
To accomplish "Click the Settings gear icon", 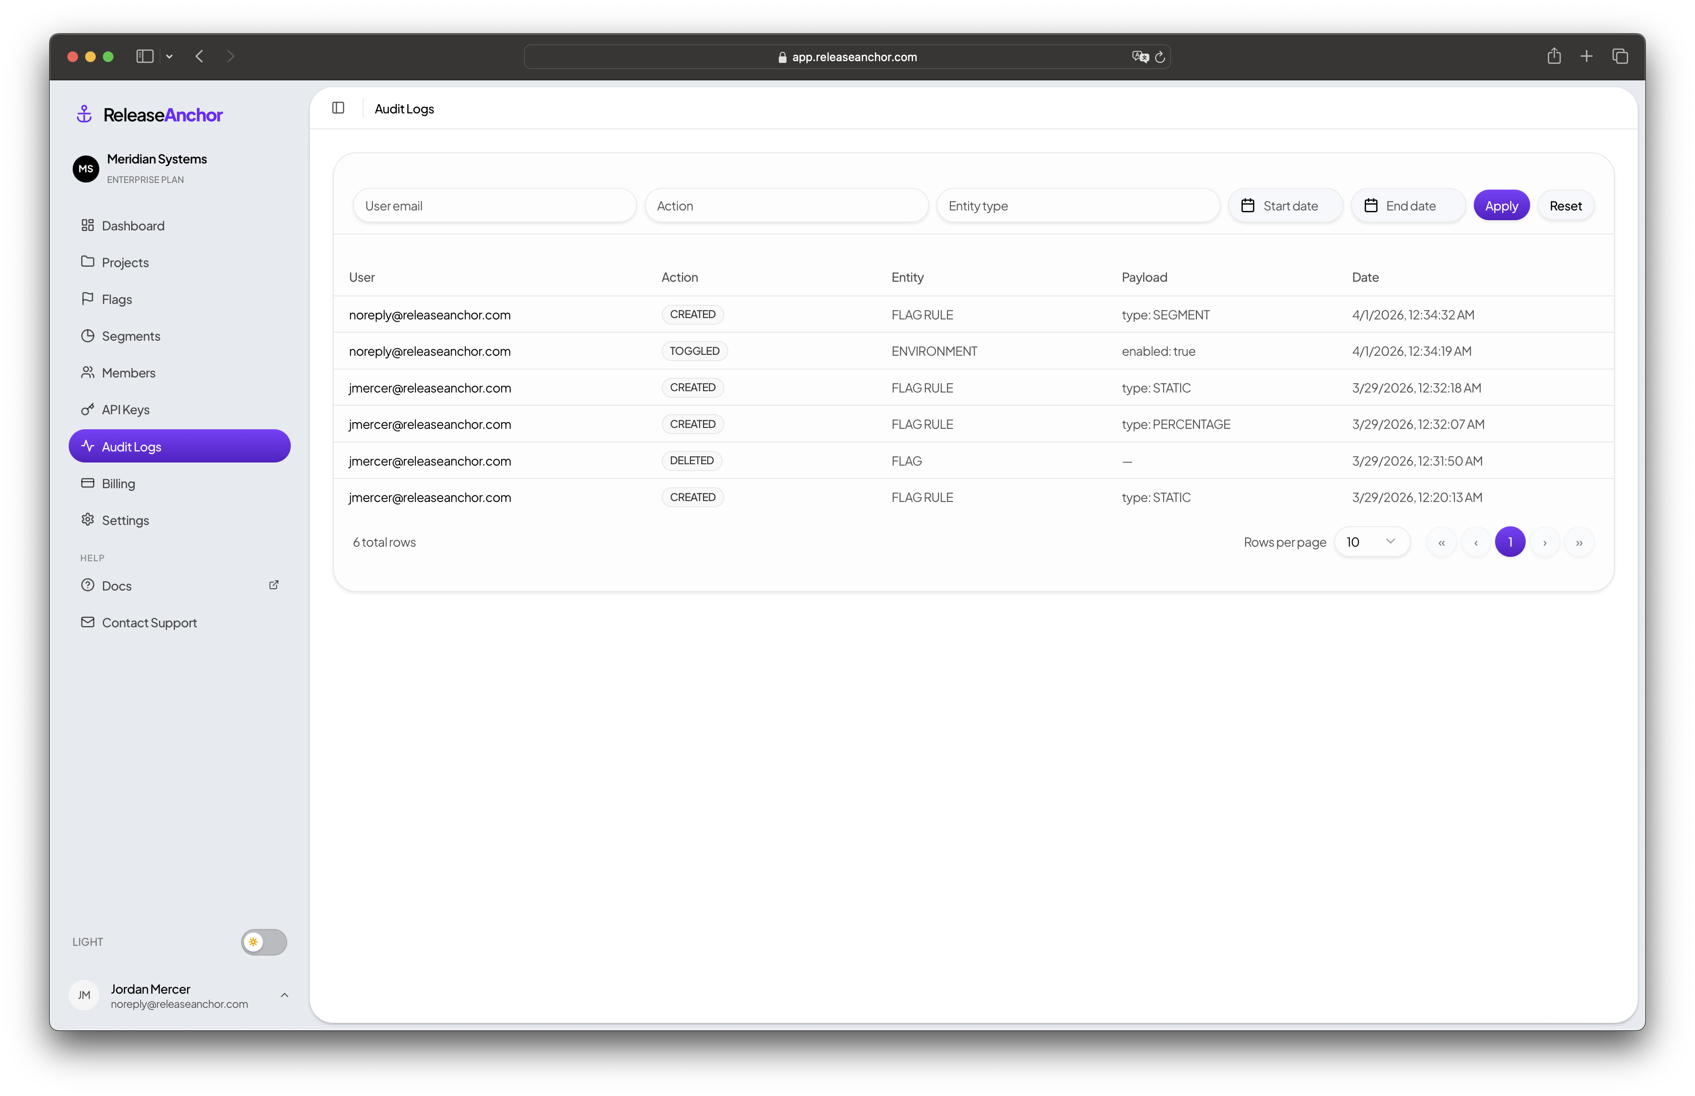I will click(88, 519).
